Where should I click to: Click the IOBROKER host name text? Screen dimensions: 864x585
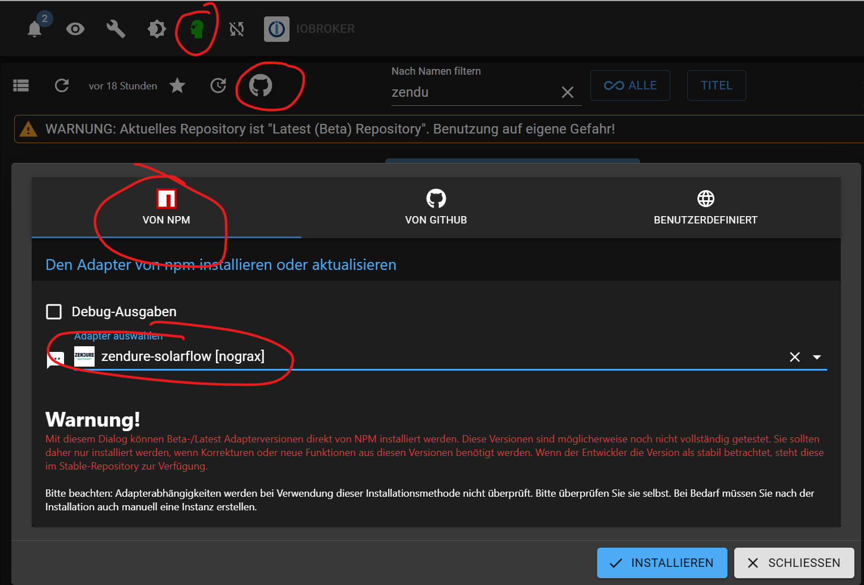(x=326, y=29)
